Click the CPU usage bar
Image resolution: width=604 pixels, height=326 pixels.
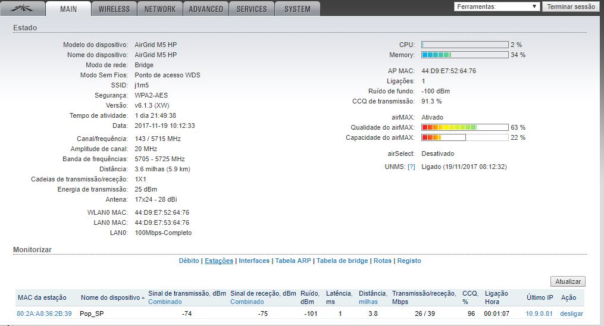pos(465,45)
